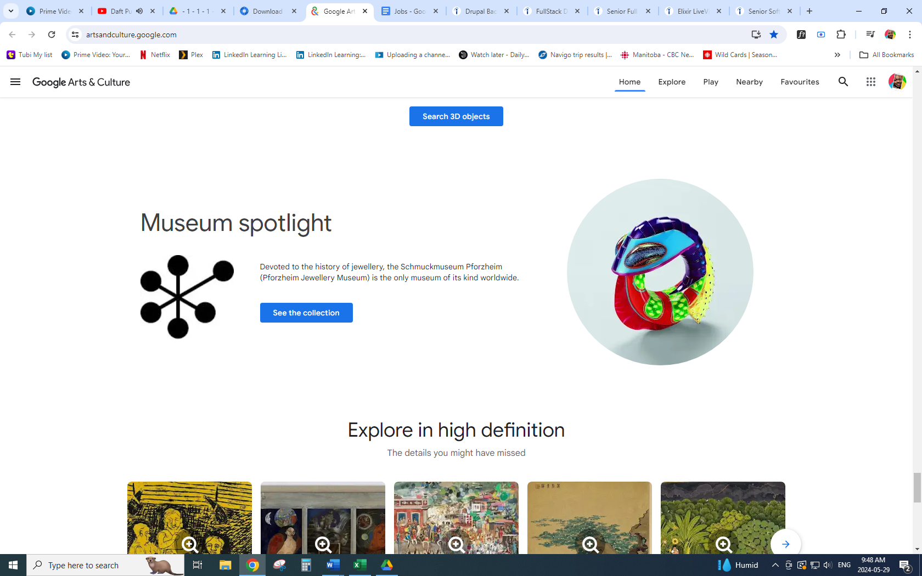Expand the tab search dropdown
922x576 pixels.
[10, 11]
